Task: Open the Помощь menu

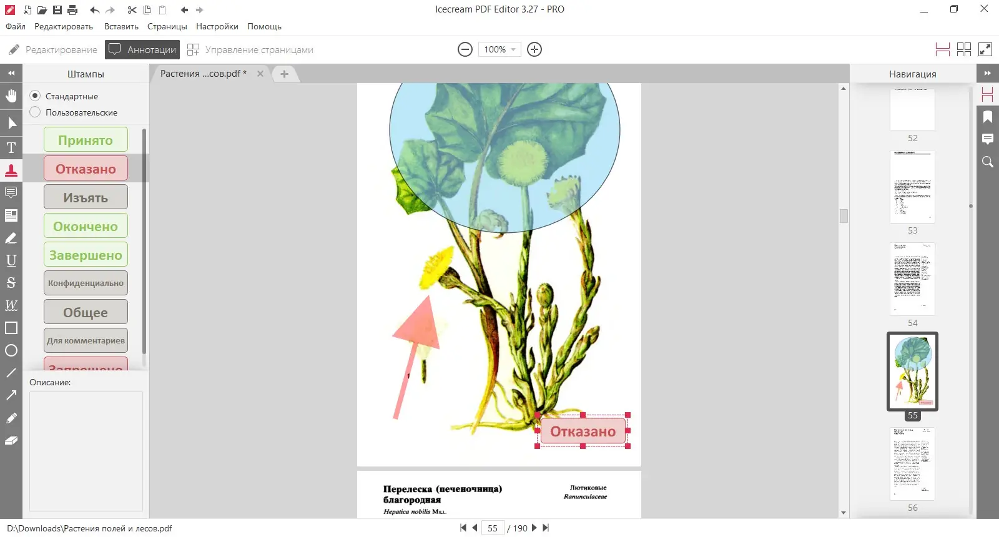Action: coord(264,26)
